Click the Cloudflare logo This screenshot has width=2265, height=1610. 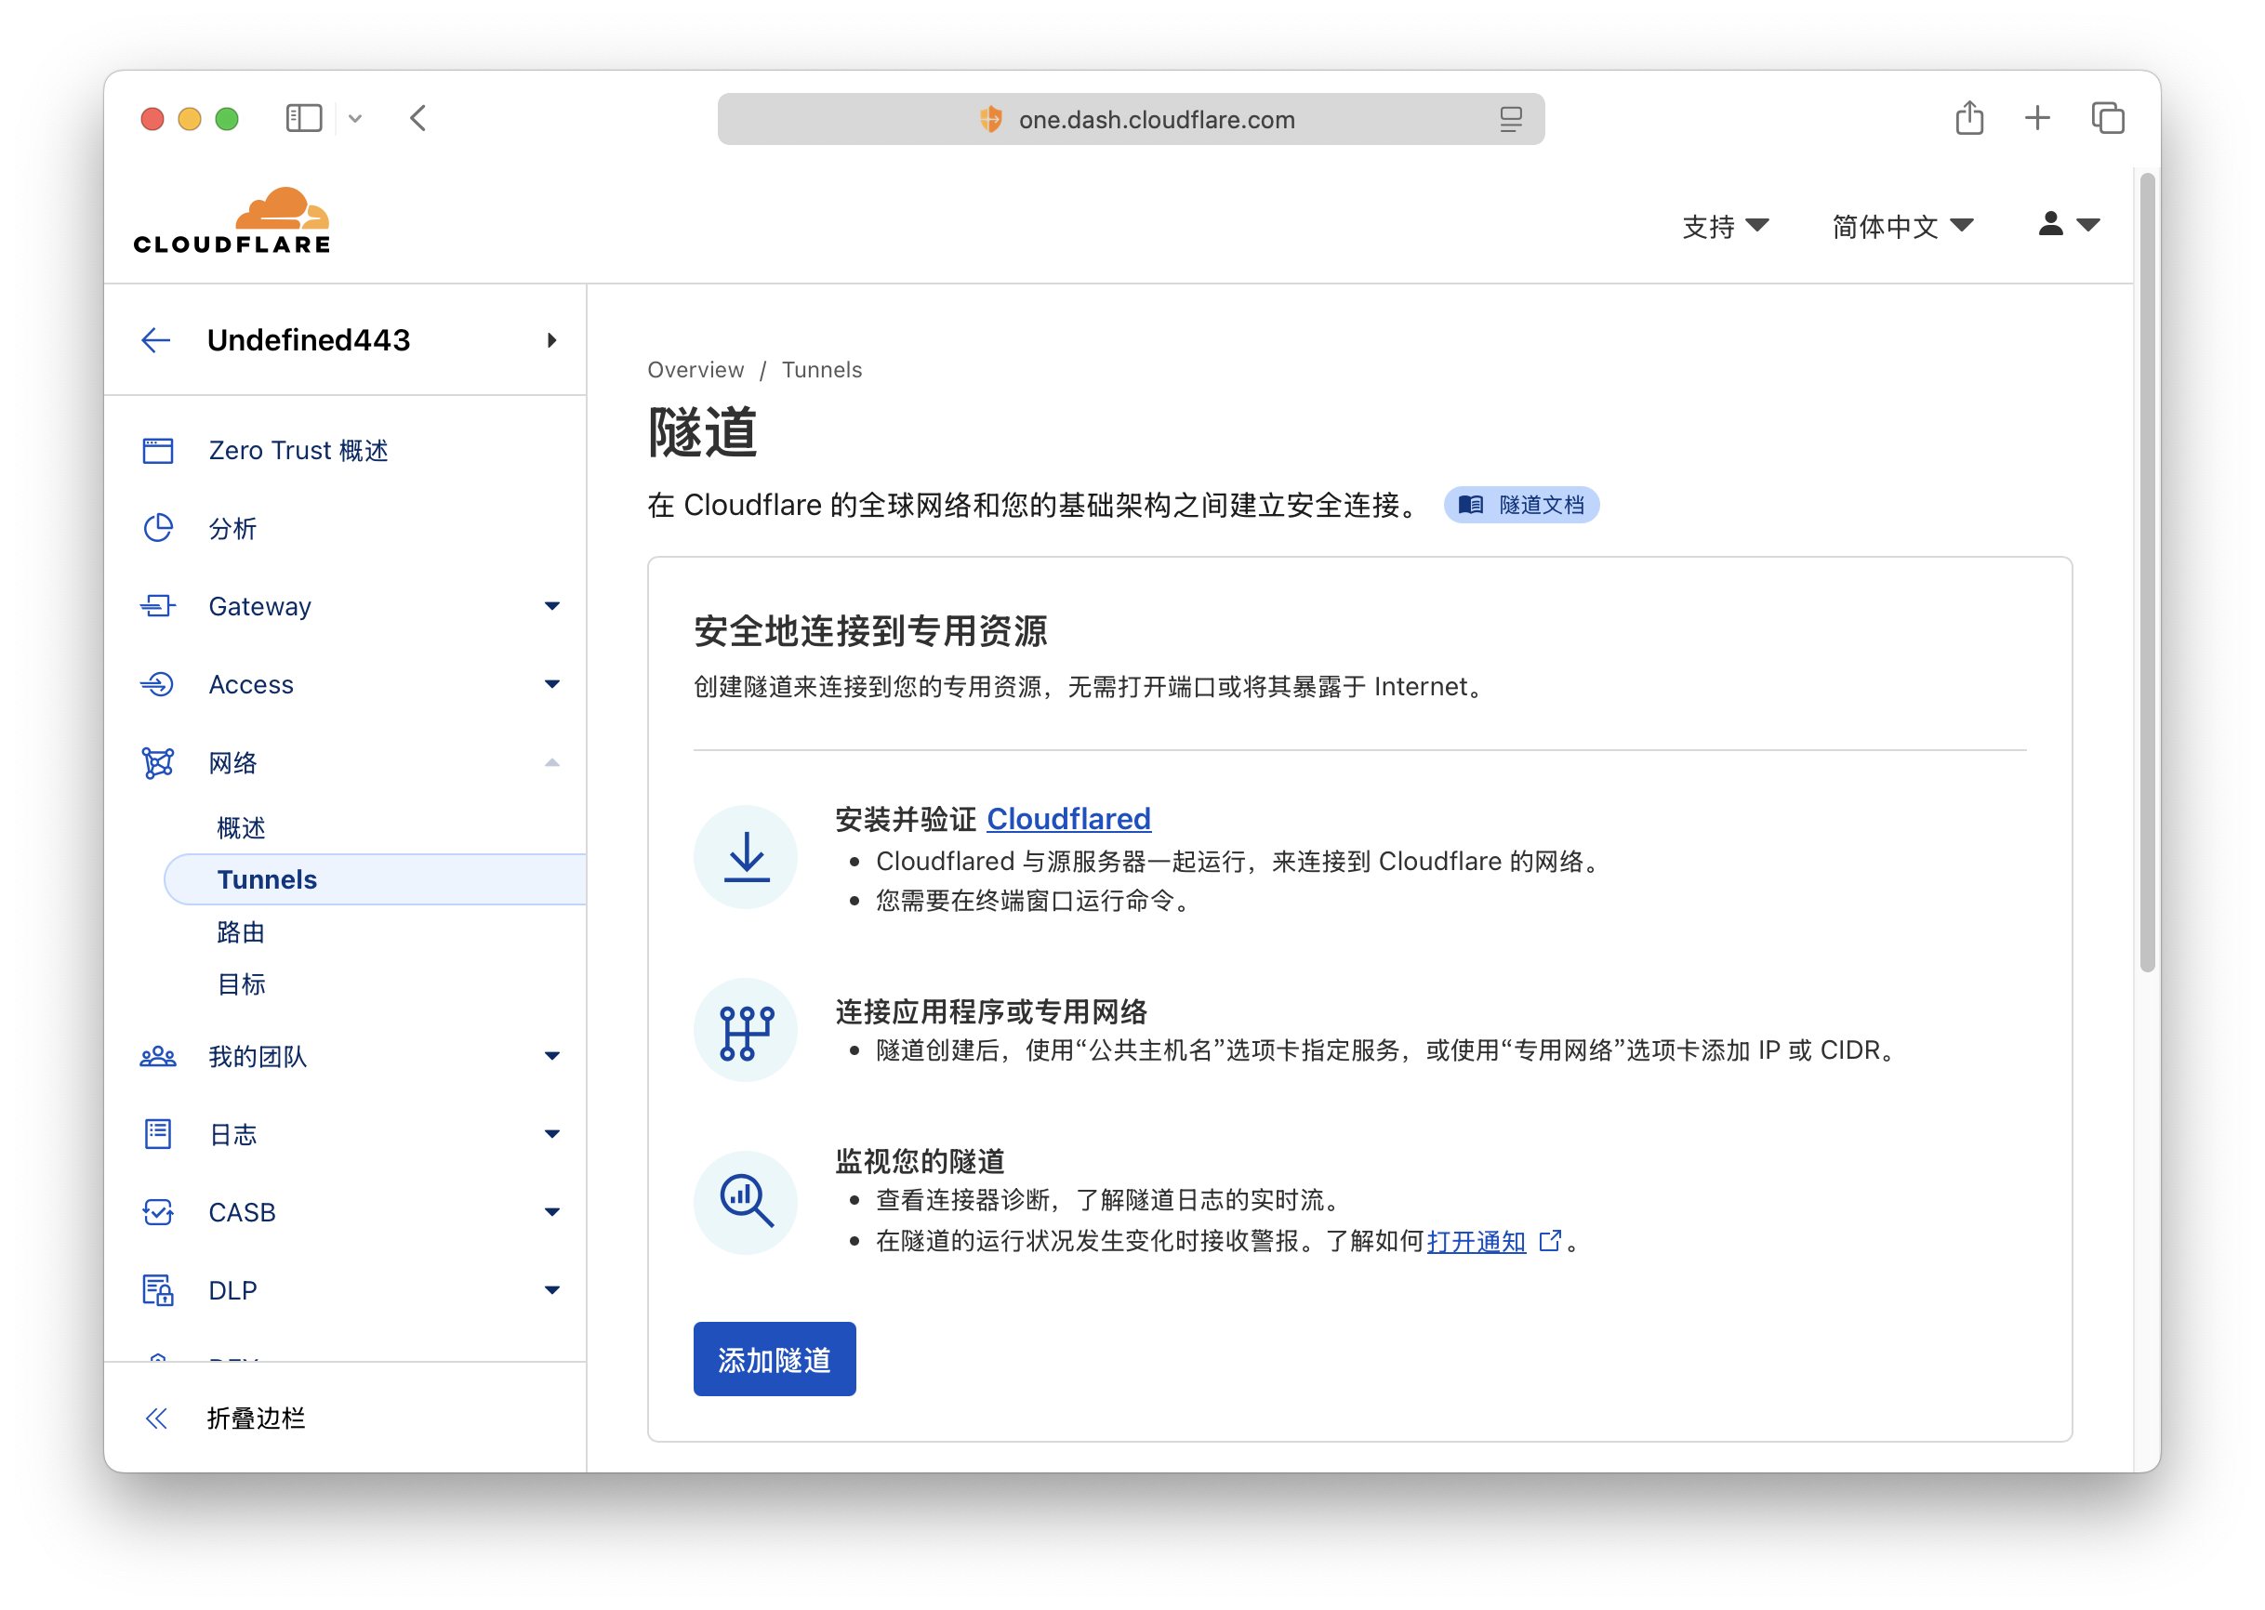pyautogui.click(x=232, y=220)
